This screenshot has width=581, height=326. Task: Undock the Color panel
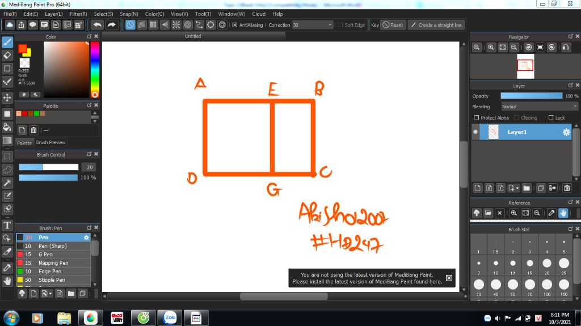89,36
